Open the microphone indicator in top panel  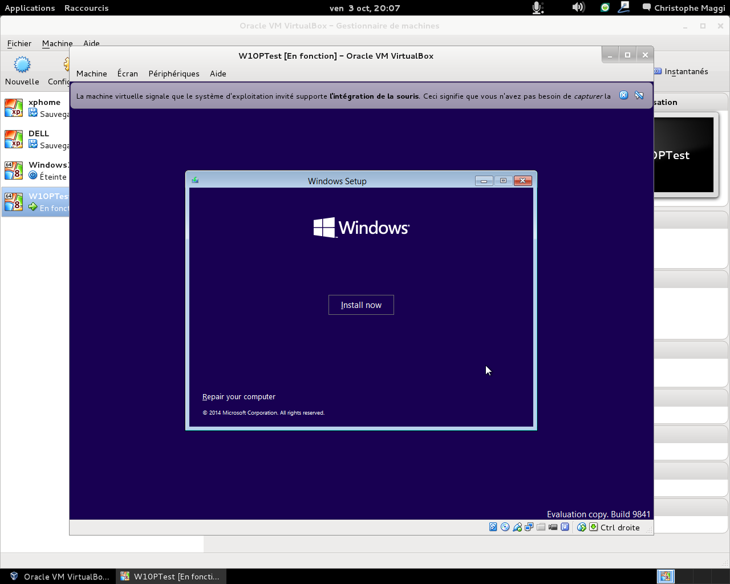pos(537,7)
